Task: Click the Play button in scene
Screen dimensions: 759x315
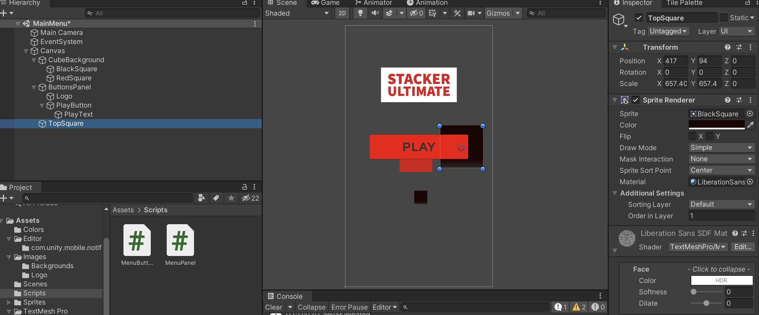Action: (x=418, y=147)
